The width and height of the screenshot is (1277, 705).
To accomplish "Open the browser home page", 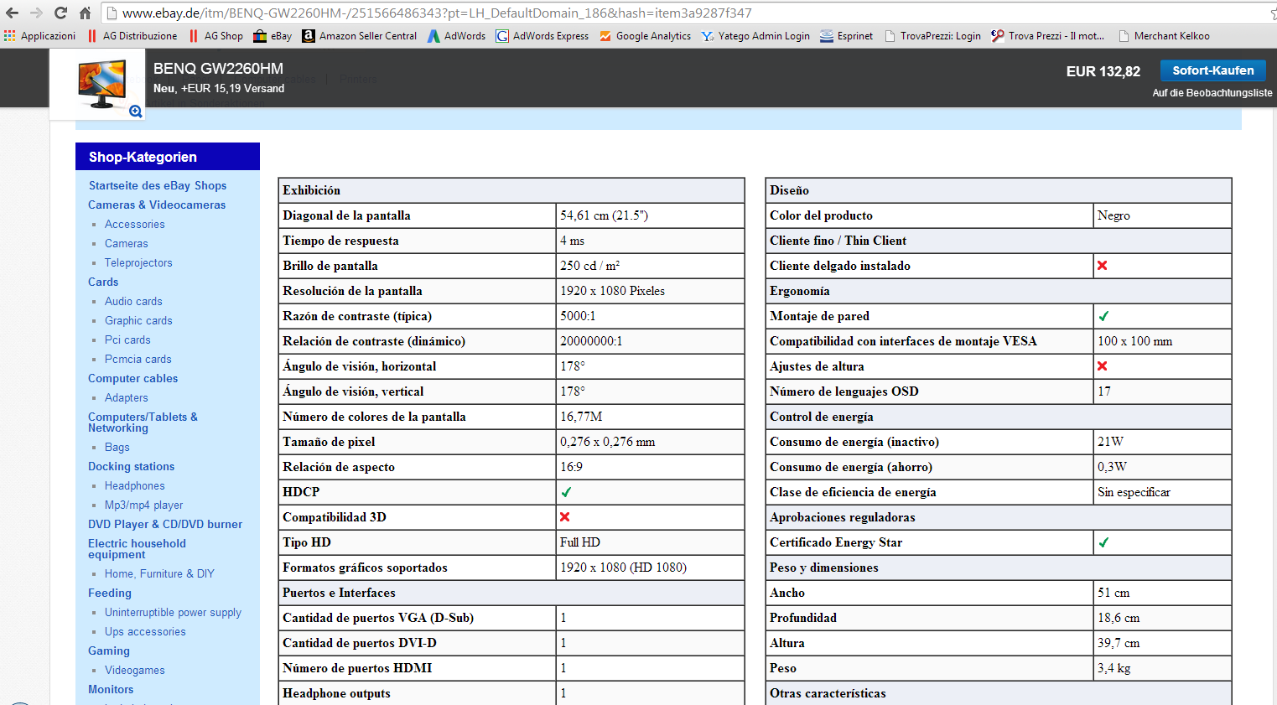I will point(85,13).
